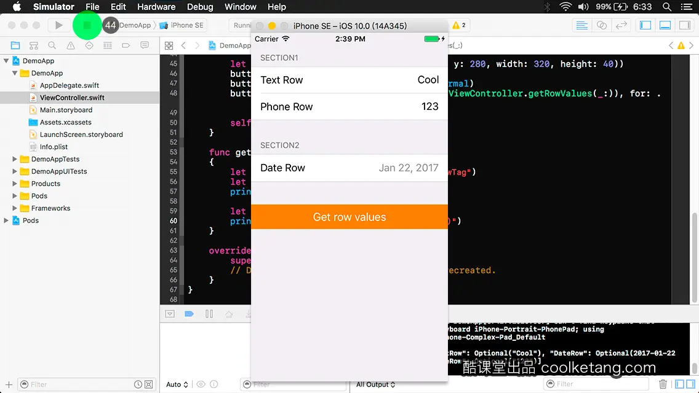
Task: Choose the iPhone SE device in scheme selector
Action: [182, 25]
